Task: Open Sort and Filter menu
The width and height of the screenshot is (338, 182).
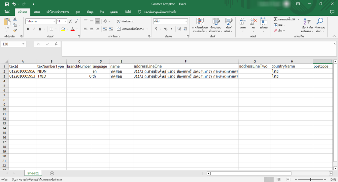Action: pos(307,25)
